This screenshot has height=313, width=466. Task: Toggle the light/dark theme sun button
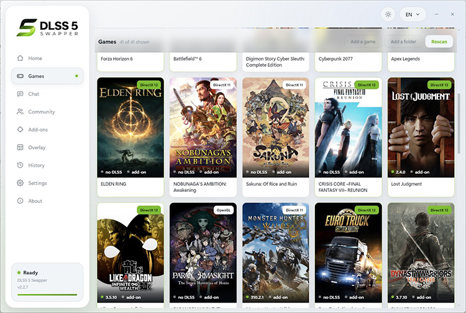click(x=388, y=14)
